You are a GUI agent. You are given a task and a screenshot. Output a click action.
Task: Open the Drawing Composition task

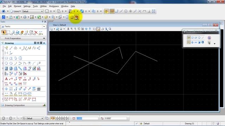pos(23,105)
